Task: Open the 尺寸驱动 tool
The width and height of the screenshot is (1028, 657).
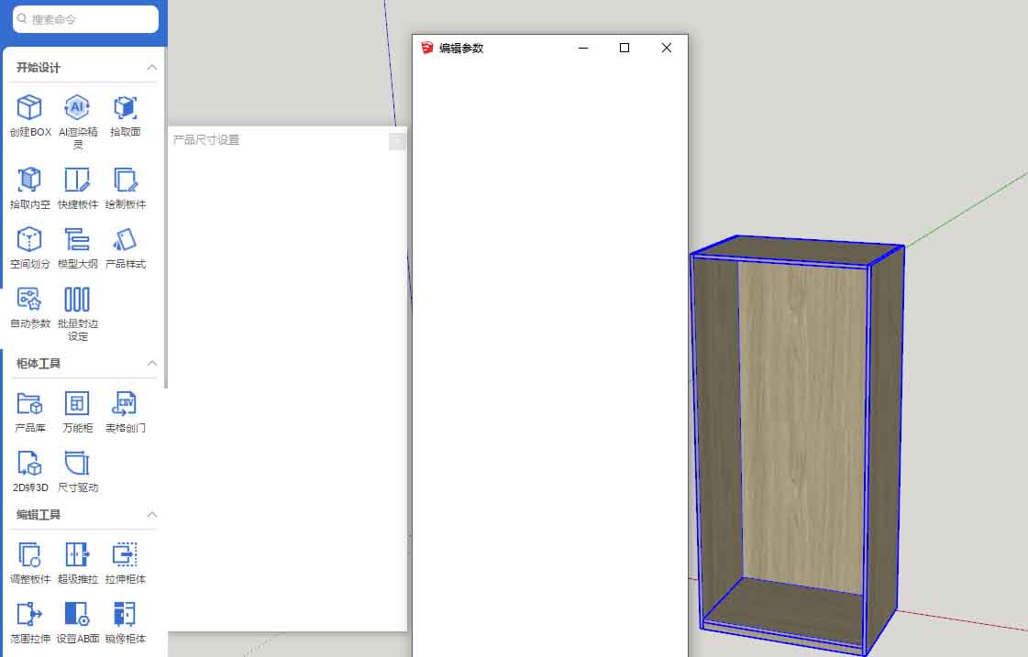Action: [77, 463]
